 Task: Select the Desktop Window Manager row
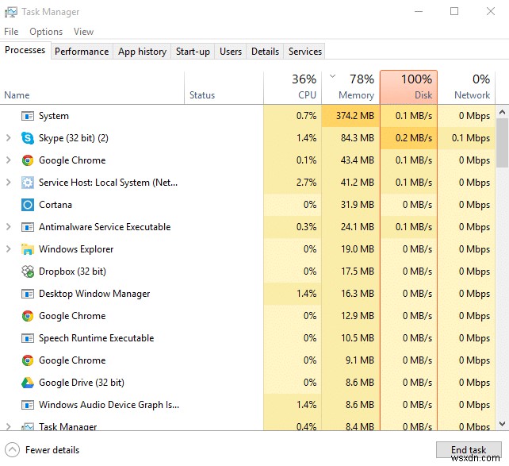(x=247, y=294)
